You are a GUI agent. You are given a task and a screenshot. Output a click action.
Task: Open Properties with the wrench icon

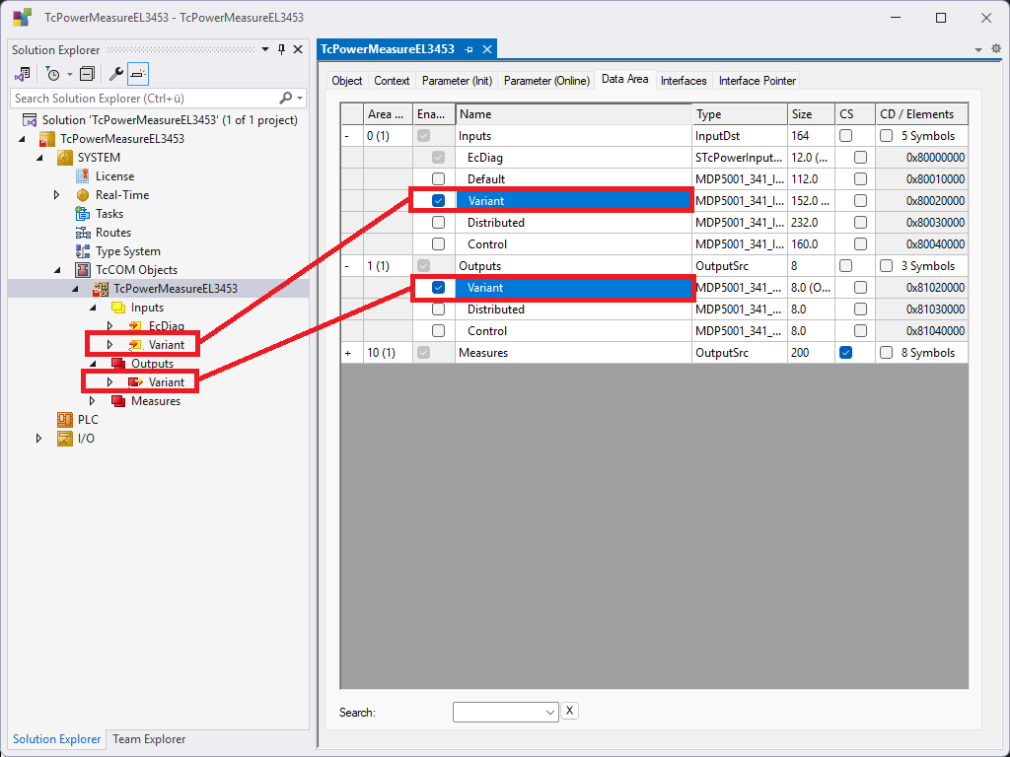click(115, 74)
